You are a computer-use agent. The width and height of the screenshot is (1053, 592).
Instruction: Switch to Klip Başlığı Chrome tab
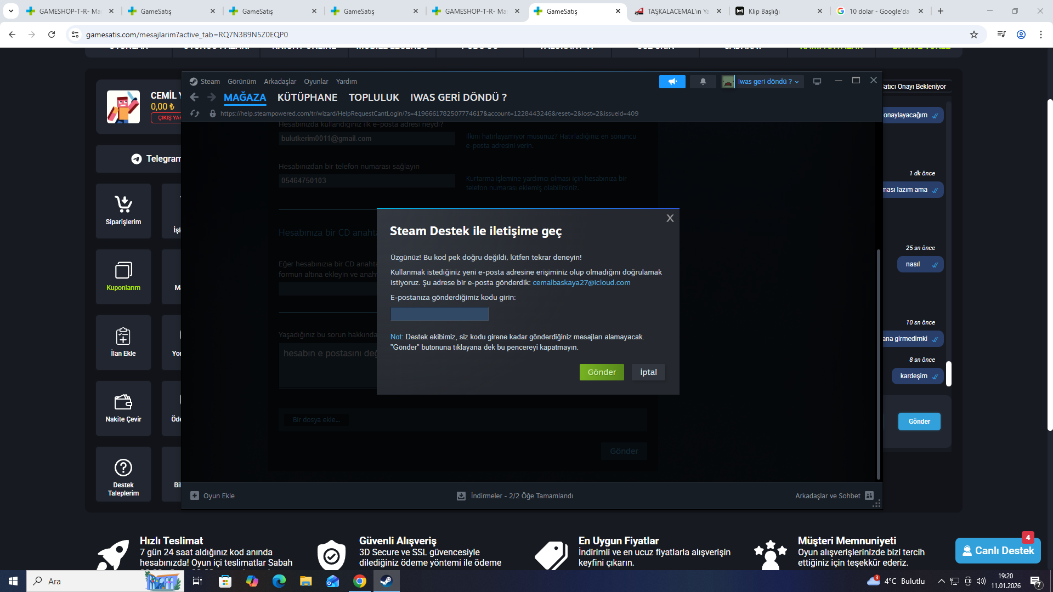(x=780, y=11)
